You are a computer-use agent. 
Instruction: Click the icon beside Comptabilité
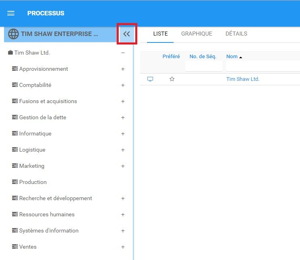point(15,85)
